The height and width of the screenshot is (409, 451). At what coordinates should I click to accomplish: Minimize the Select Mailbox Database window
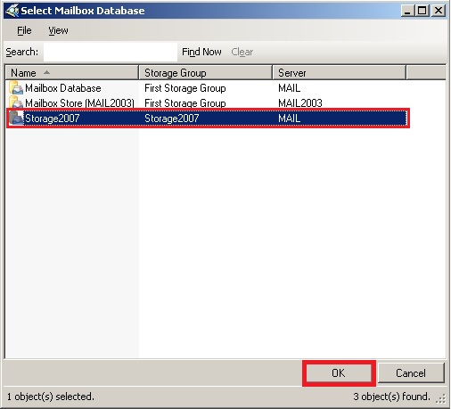pyautogui.click(x=407, y=11)
